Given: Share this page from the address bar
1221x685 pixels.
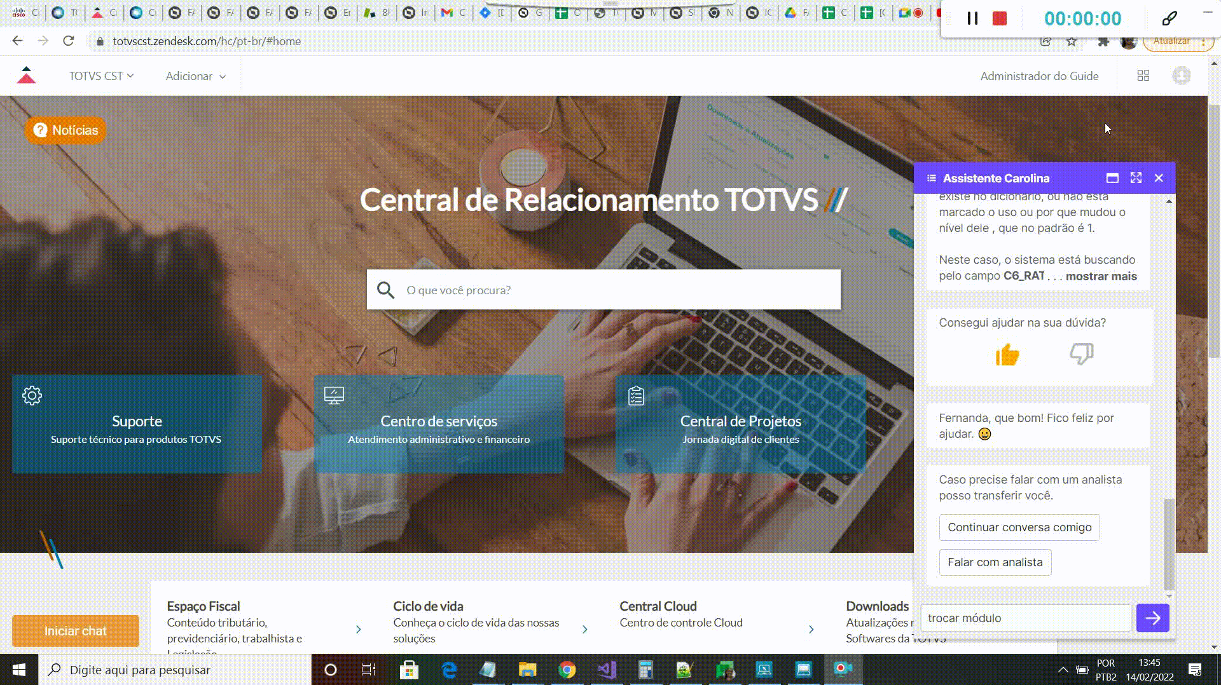Looking at the screenshot, I should [1045, 41].
